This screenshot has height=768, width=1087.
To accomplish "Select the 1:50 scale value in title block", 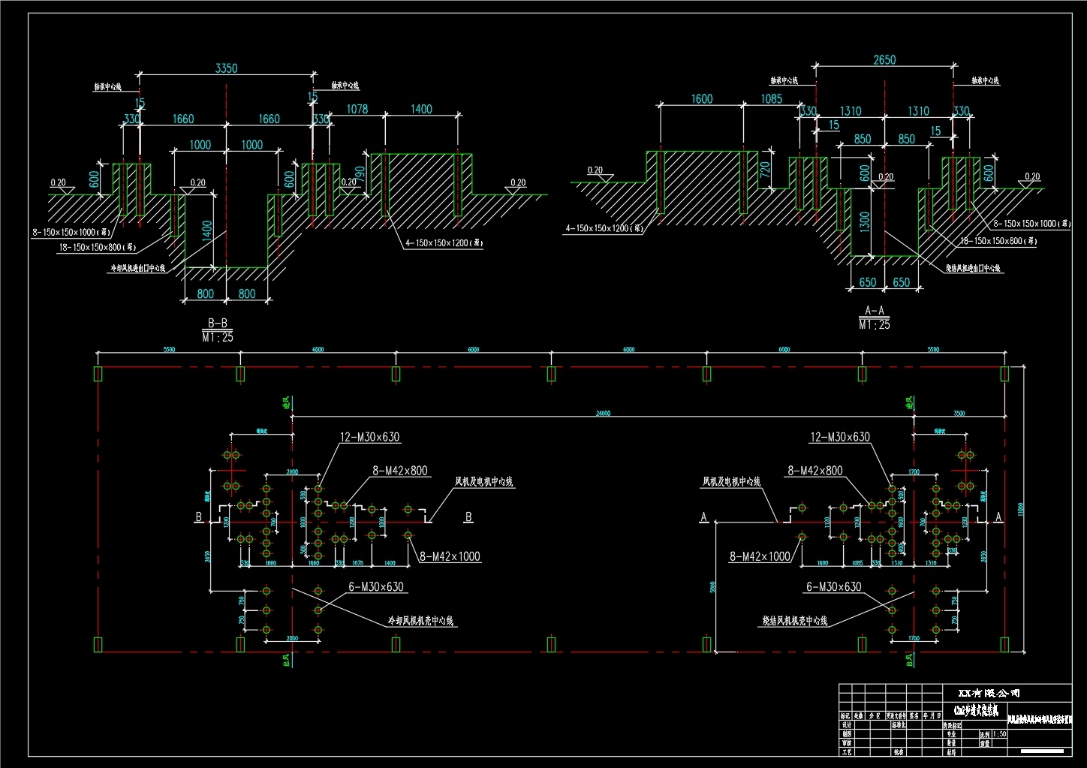I will [x=999, y=734].
